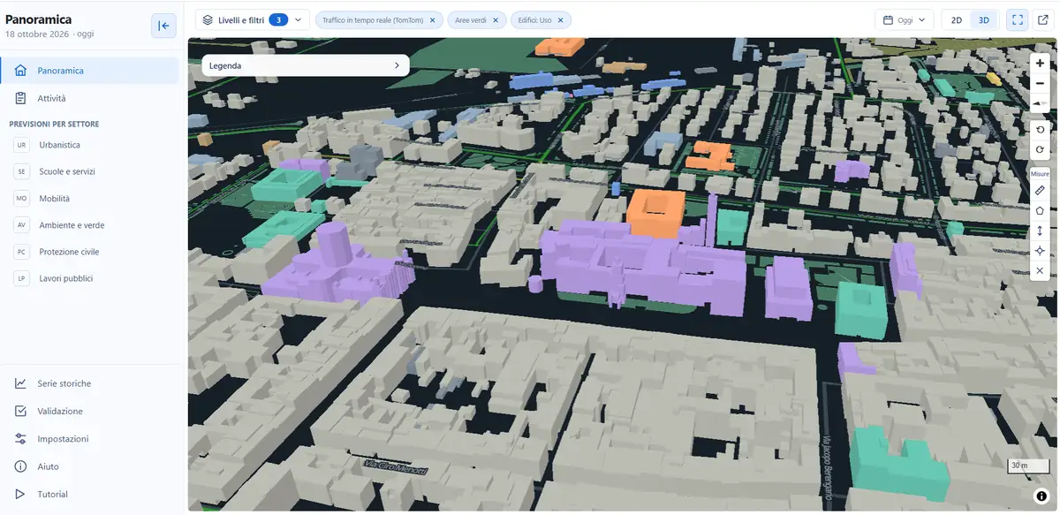Image resolution: width=1060 pixels, height=515 pixels.
Task: Click the PC badge icon
Action: point(21,252)
